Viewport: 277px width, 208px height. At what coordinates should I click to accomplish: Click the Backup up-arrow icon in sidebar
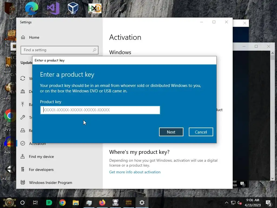click(23, 104)
